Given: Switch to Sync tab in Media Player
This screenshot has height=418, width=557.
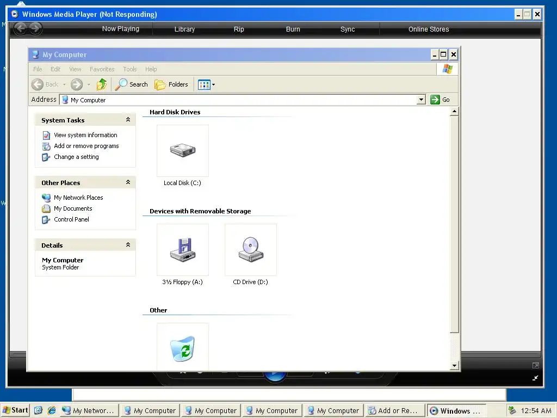Looking at the screenshot, I should [x=348, y=29].
